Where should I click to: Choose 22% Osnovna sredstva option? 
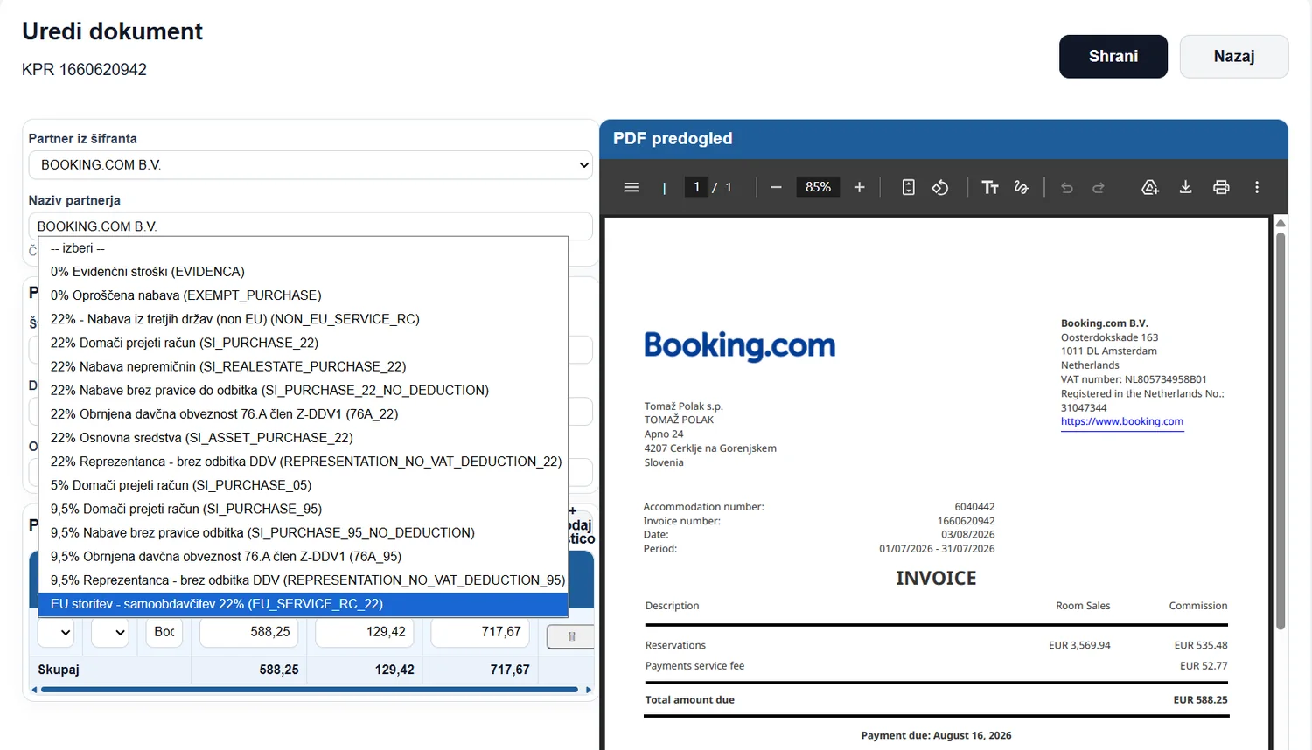(x=304, y=437)
